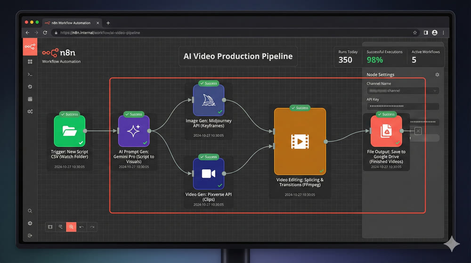The width and height of the screenshot is (471, 263).
Task: Click the X box beside the Google Drive node
Action: [x=418, y=131]
